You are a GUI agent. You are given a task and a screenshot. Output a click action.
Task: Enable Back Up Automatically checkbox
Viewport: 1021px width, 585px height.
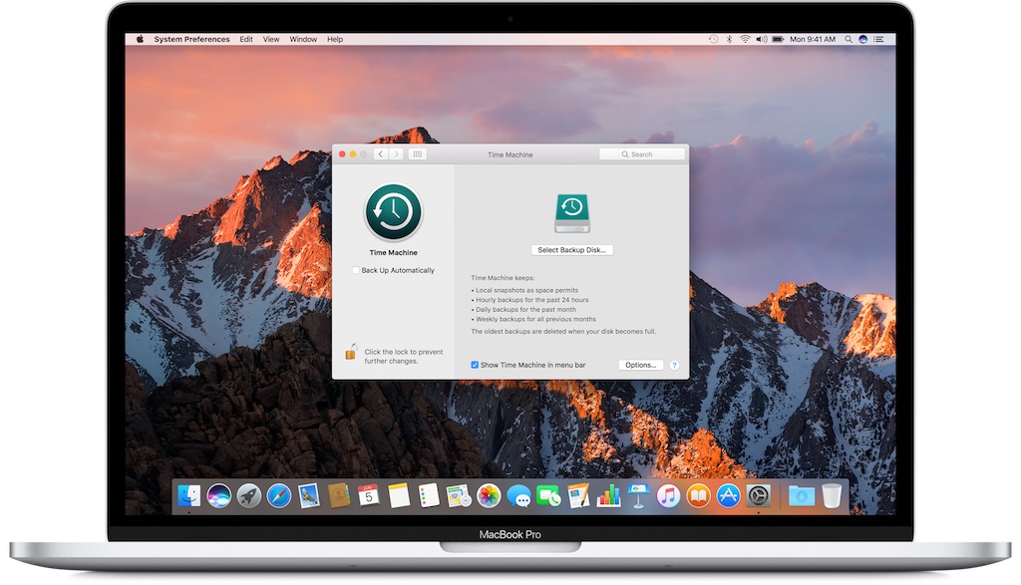356,270
